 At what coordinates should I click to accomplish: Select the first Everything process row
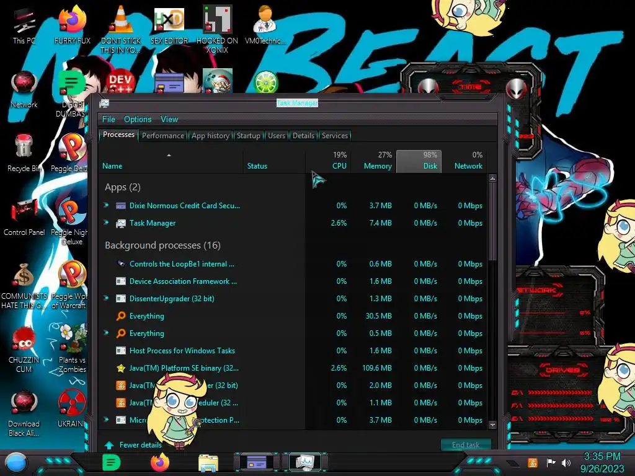[293, 315]
